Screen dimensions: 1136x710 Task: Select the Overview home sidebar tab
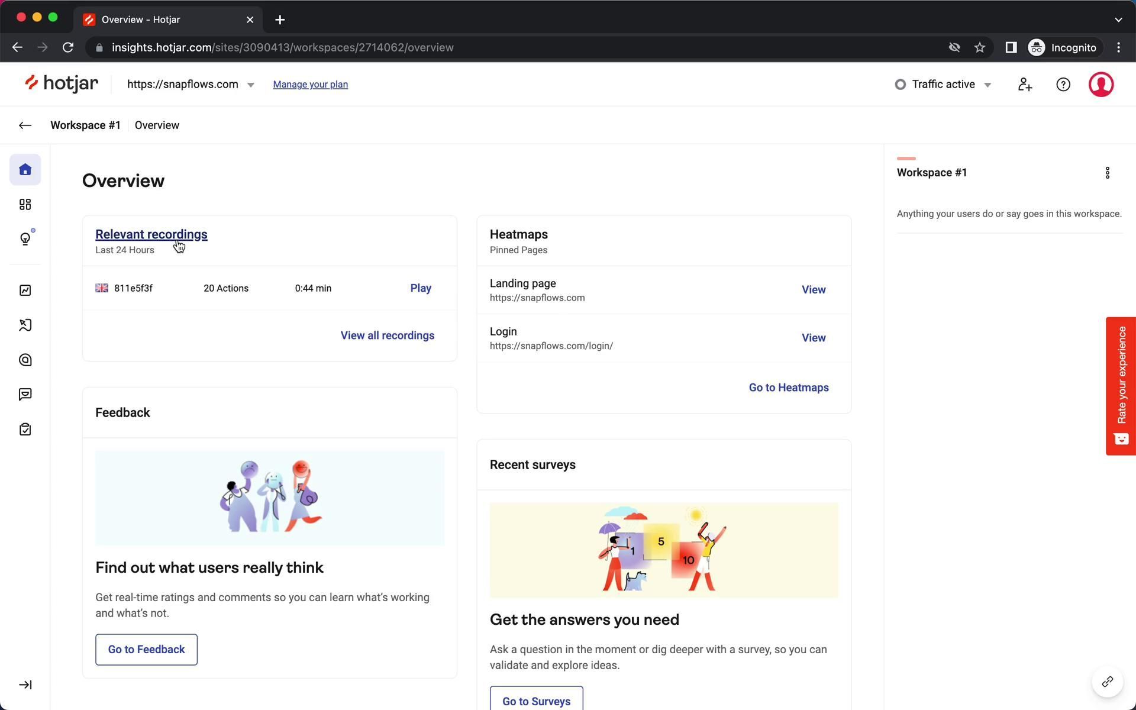[x=25, y=170]
